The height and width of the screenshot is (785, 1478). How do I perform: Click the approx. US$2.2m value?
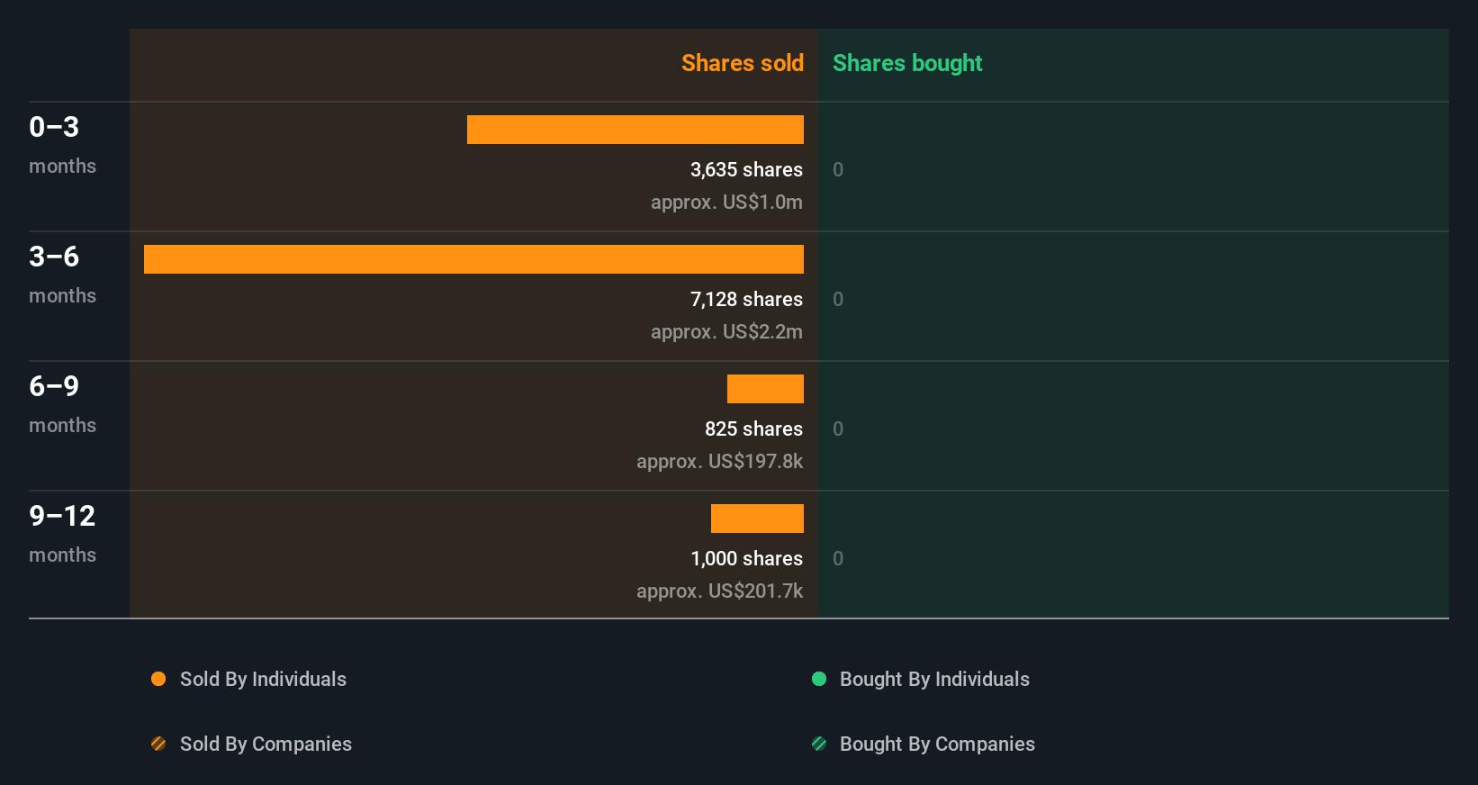[726, 331]
